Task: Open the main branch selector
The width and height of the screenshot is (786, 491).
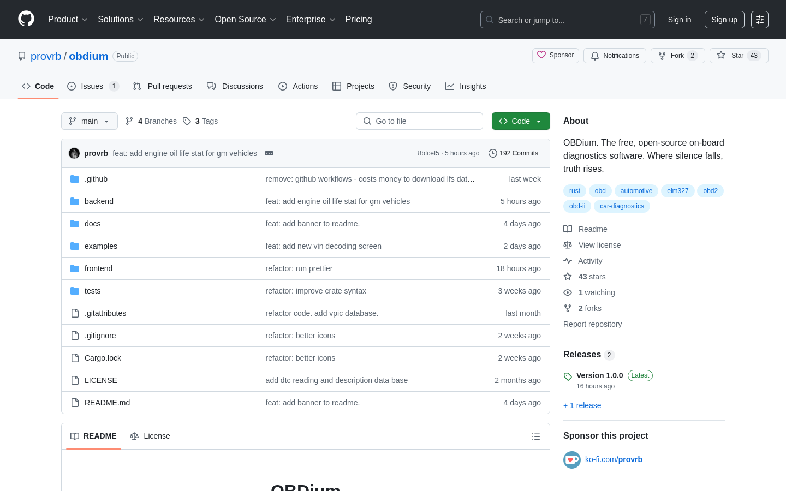Action: tap(90, 121)
